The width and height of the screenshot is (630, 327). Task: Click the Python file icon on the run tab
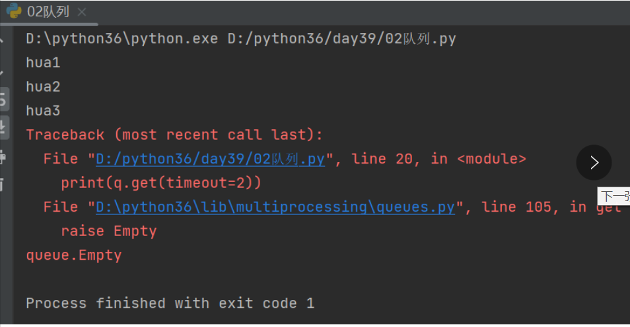(x=14, y=12)
